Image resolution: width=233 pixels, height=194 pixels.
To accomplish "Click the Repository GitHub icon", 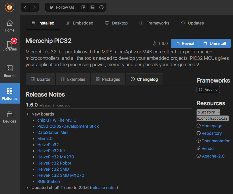I will click(x=199, y=133).
